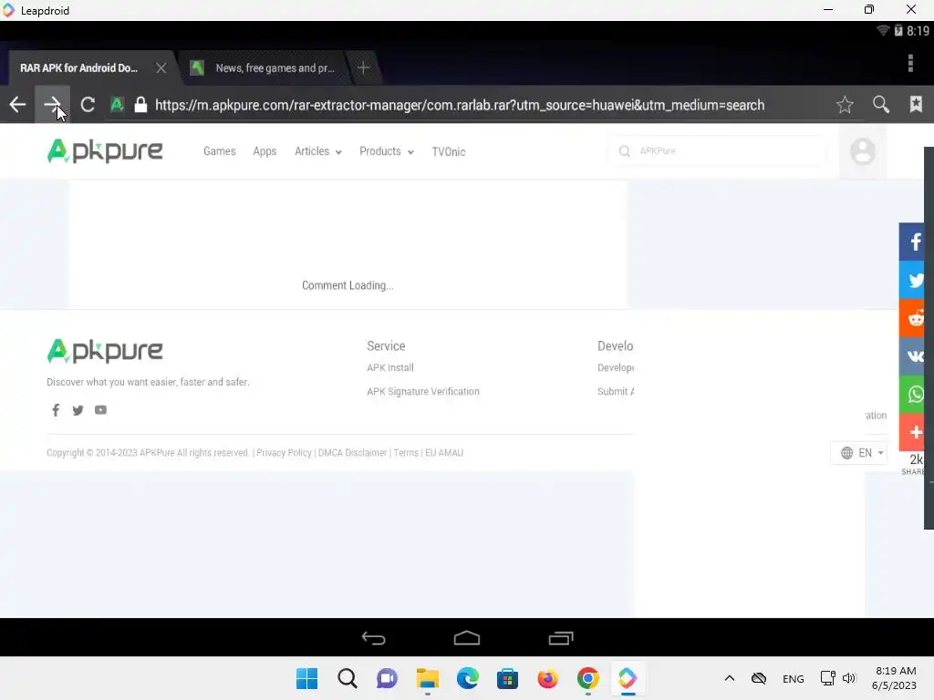Open a new browser tab with plus
This screenshot has width=934, height=700.
363,67
